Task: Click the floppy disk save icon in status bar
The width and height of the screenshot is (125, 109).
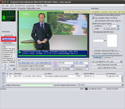Action: click(x=86, y=89)
